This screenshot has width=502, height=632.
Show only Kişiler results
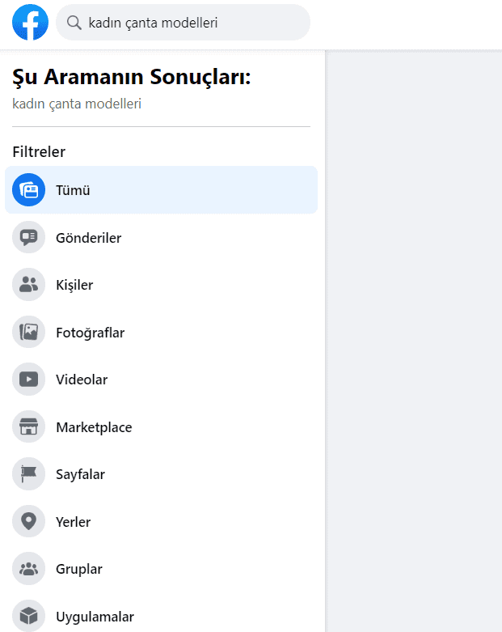pyautogui.click(x=74, y=285)
